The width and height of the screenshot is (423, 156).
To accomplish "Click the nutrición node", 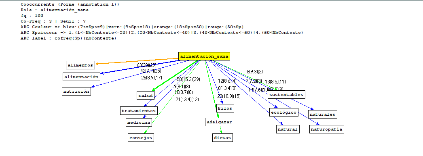I will [x=76, y=91].
